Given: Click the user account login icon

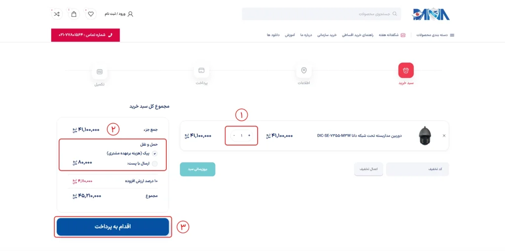Looking at the screenshot, I should click(130, 14).
